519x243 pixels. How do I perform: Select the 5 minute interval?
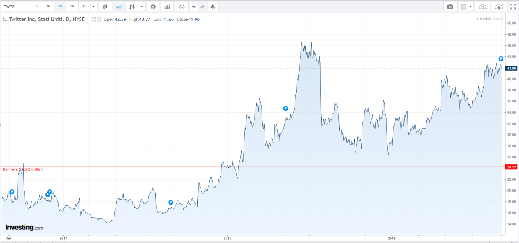click(x=37, y=6)
